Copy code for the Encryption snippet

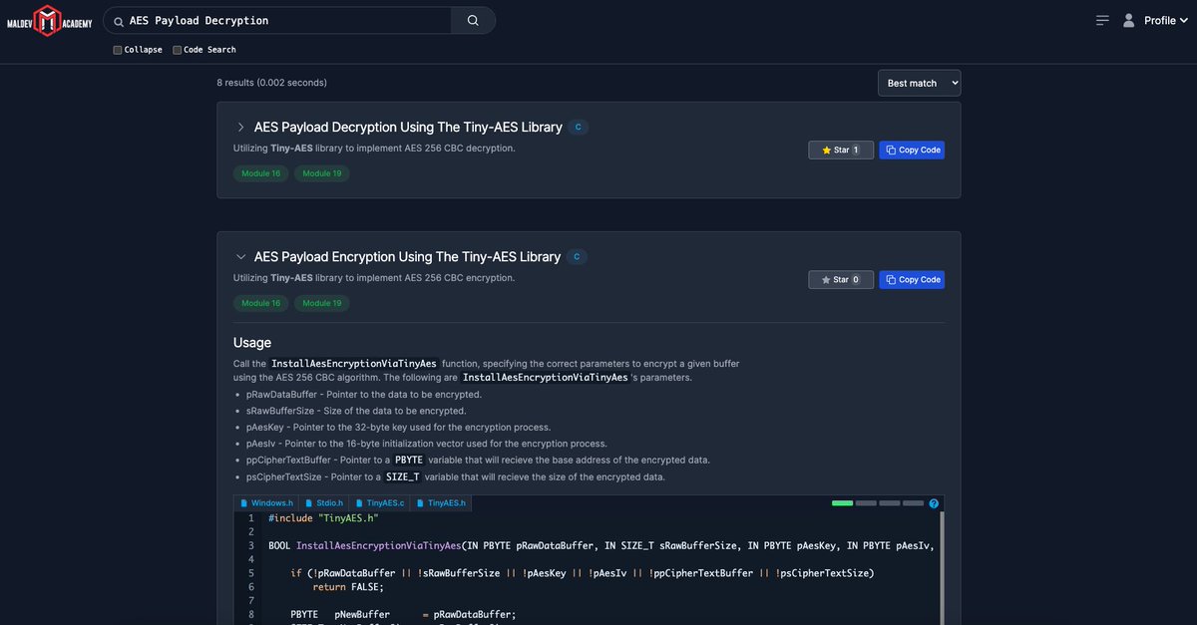(x=912, y=280)
